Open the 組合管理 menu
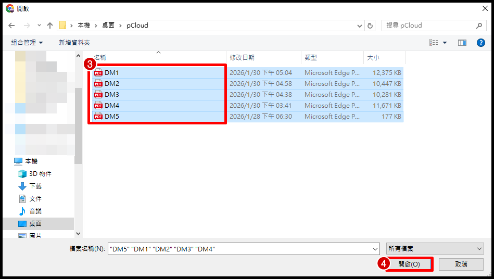Viewport: 494px width, 279px height. (27, 43)
